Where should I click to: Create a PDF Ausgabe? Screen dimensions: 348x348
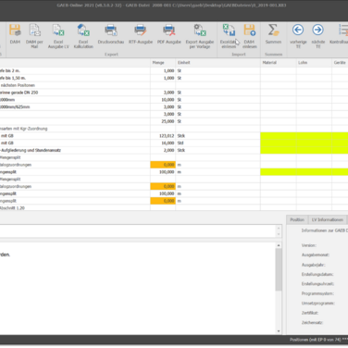[x=169, y=33]
